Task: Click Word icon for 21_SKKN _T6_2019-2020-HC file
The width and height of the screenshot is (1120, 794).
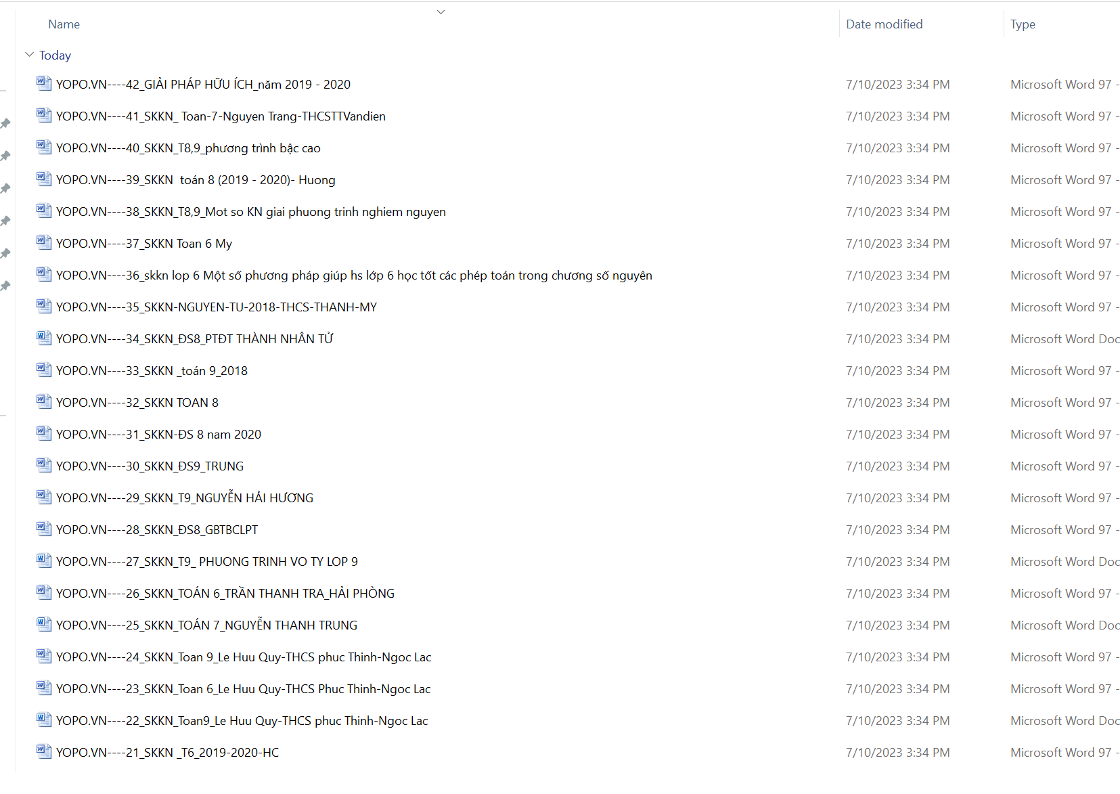Action: click(x=44, y=752)
